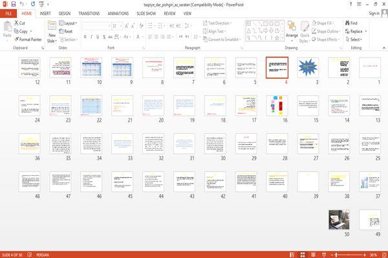
Task: Select the triangle shape in shapes gallery
Action: tap(249, 30)
